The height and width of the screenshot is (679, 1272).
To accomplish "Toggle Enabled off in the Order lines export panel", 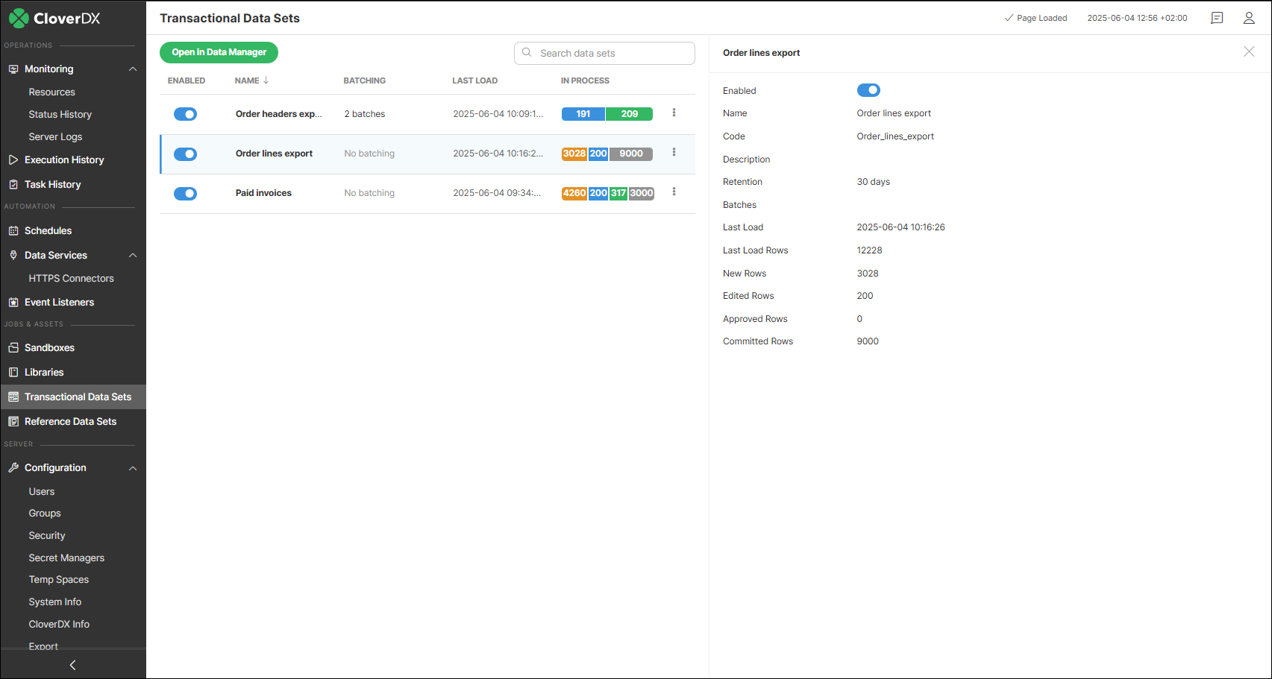I will 868,89.
